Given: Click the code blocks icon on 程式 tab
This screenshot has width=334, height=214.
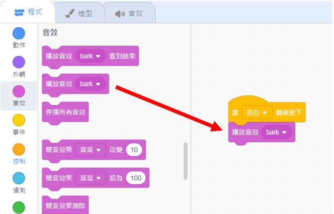Looking at the screenshot, I should coord(19,13).
